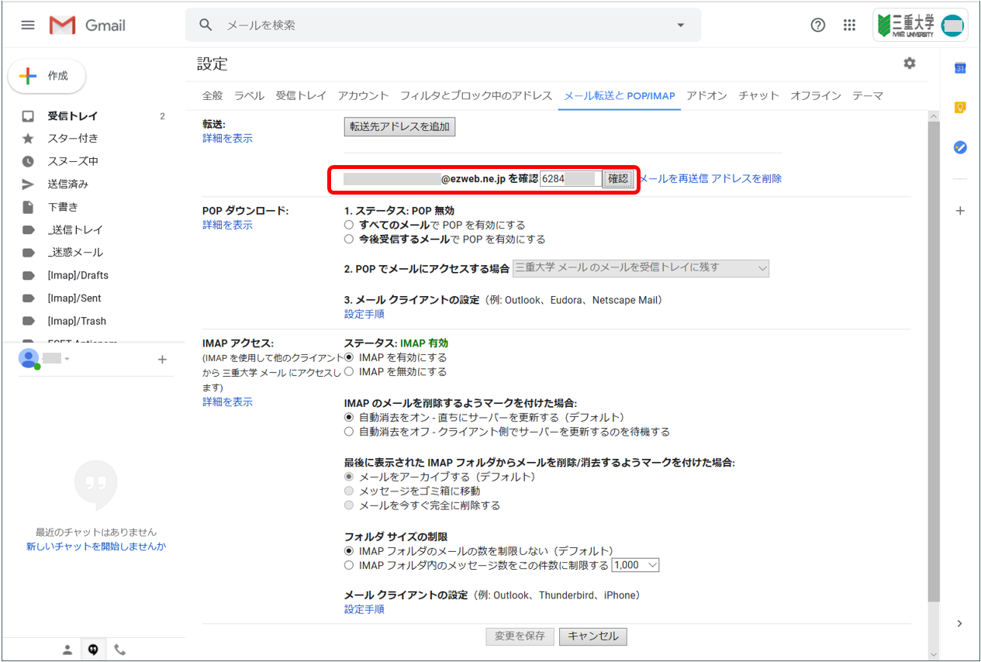Switch to Hangouts conversations icon
The width and height of the screenshot is (981, 662).
[93, 650]
